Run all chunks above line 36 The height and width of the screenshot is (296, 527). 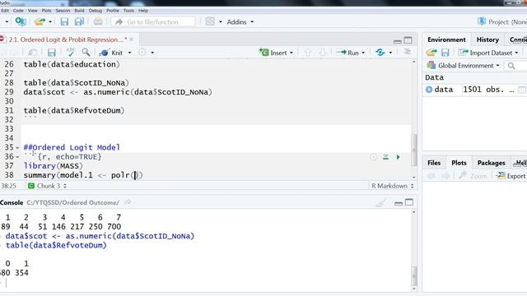pos(385,157)
